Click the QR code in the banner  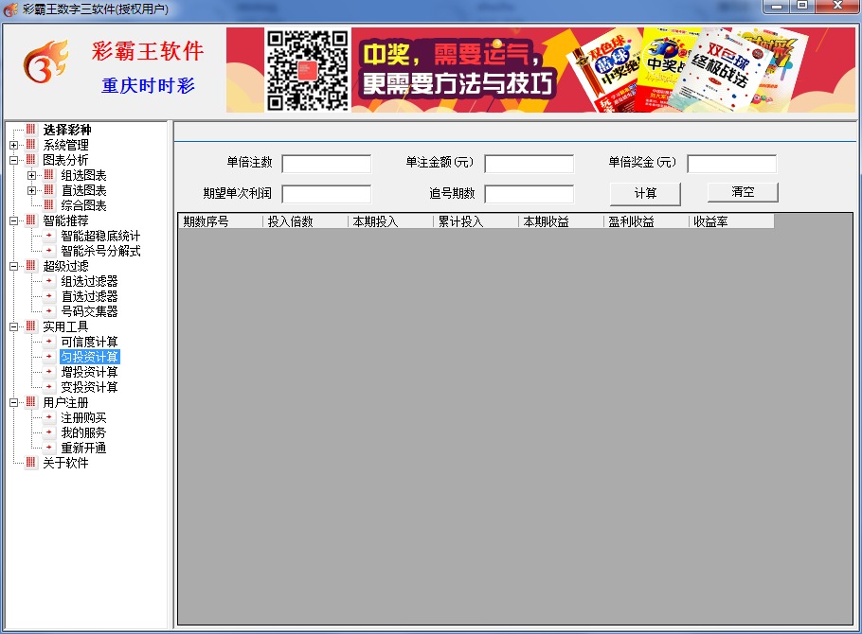[306, 70]
